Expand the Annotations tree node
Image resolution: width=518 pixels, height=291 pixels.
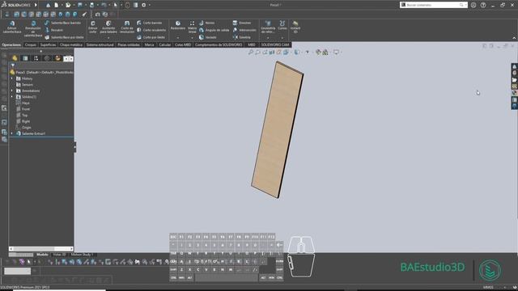[x=12, y=91]
